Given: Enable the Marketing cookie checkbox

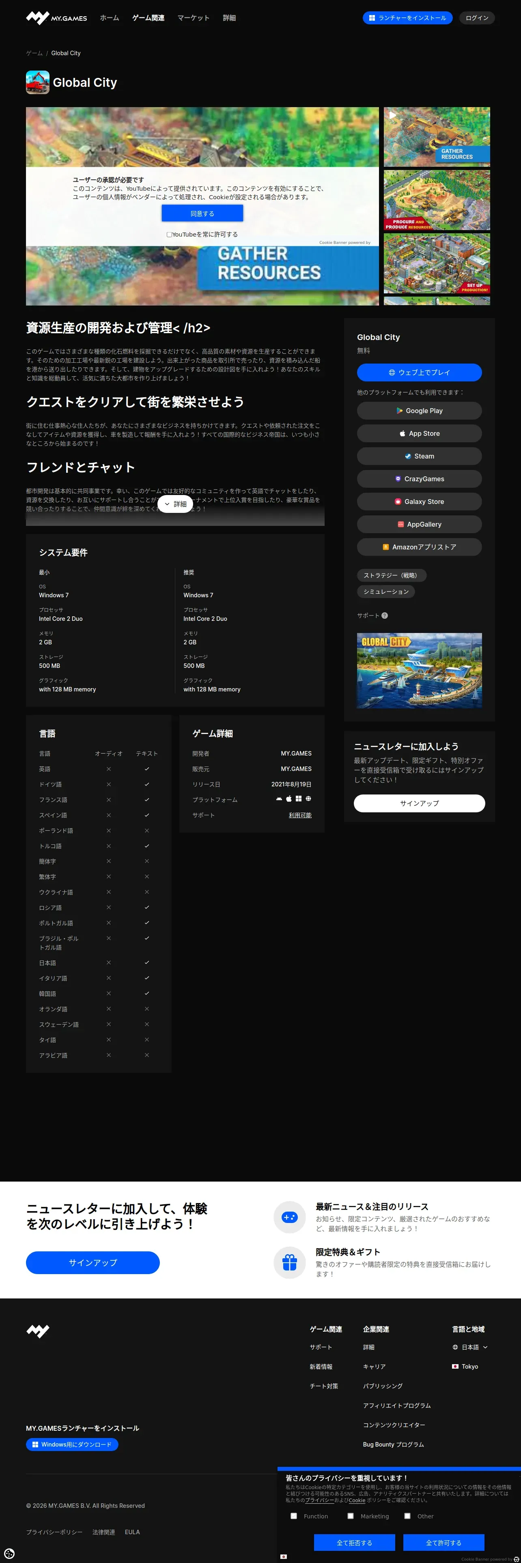Looking at the screenshot, I should pyautogui.click(x=350, y=1516).
